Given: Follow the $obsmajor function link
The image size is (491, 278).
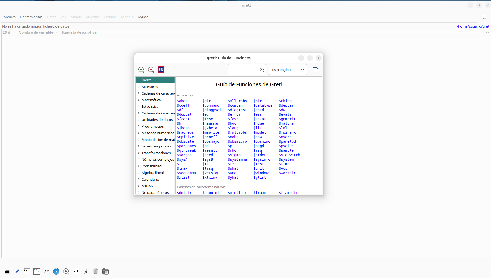Looking at the screenshot, I should 212,141.
